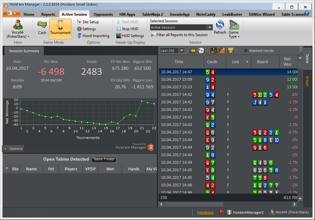Sort by Net Won column

pos(288,62)
